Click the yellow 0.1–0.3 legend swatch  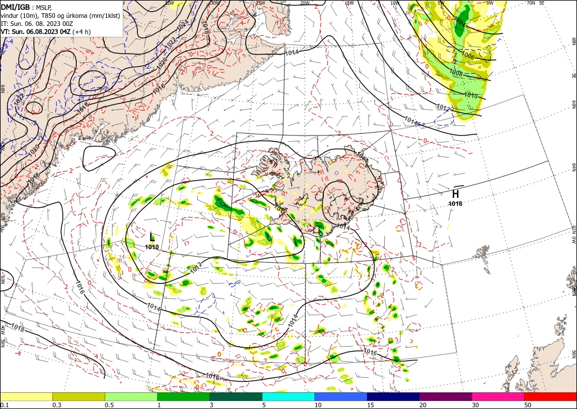(26, 396)
